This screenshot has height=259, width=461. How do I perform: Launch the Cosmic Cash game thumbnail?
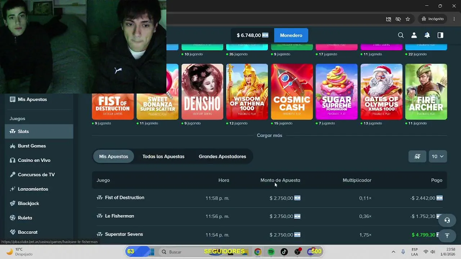(292, 92)
